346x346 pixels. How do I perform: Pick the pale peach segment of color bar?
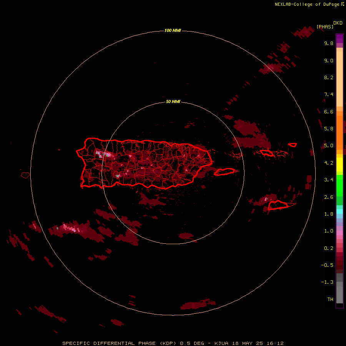click(x=339, y=79)
